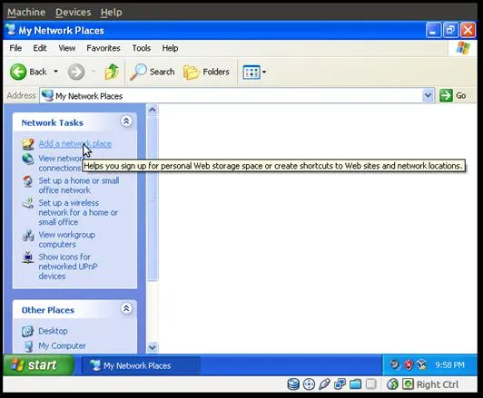Open the Tools menu
The image size is (483, 398).
(142, 48)
